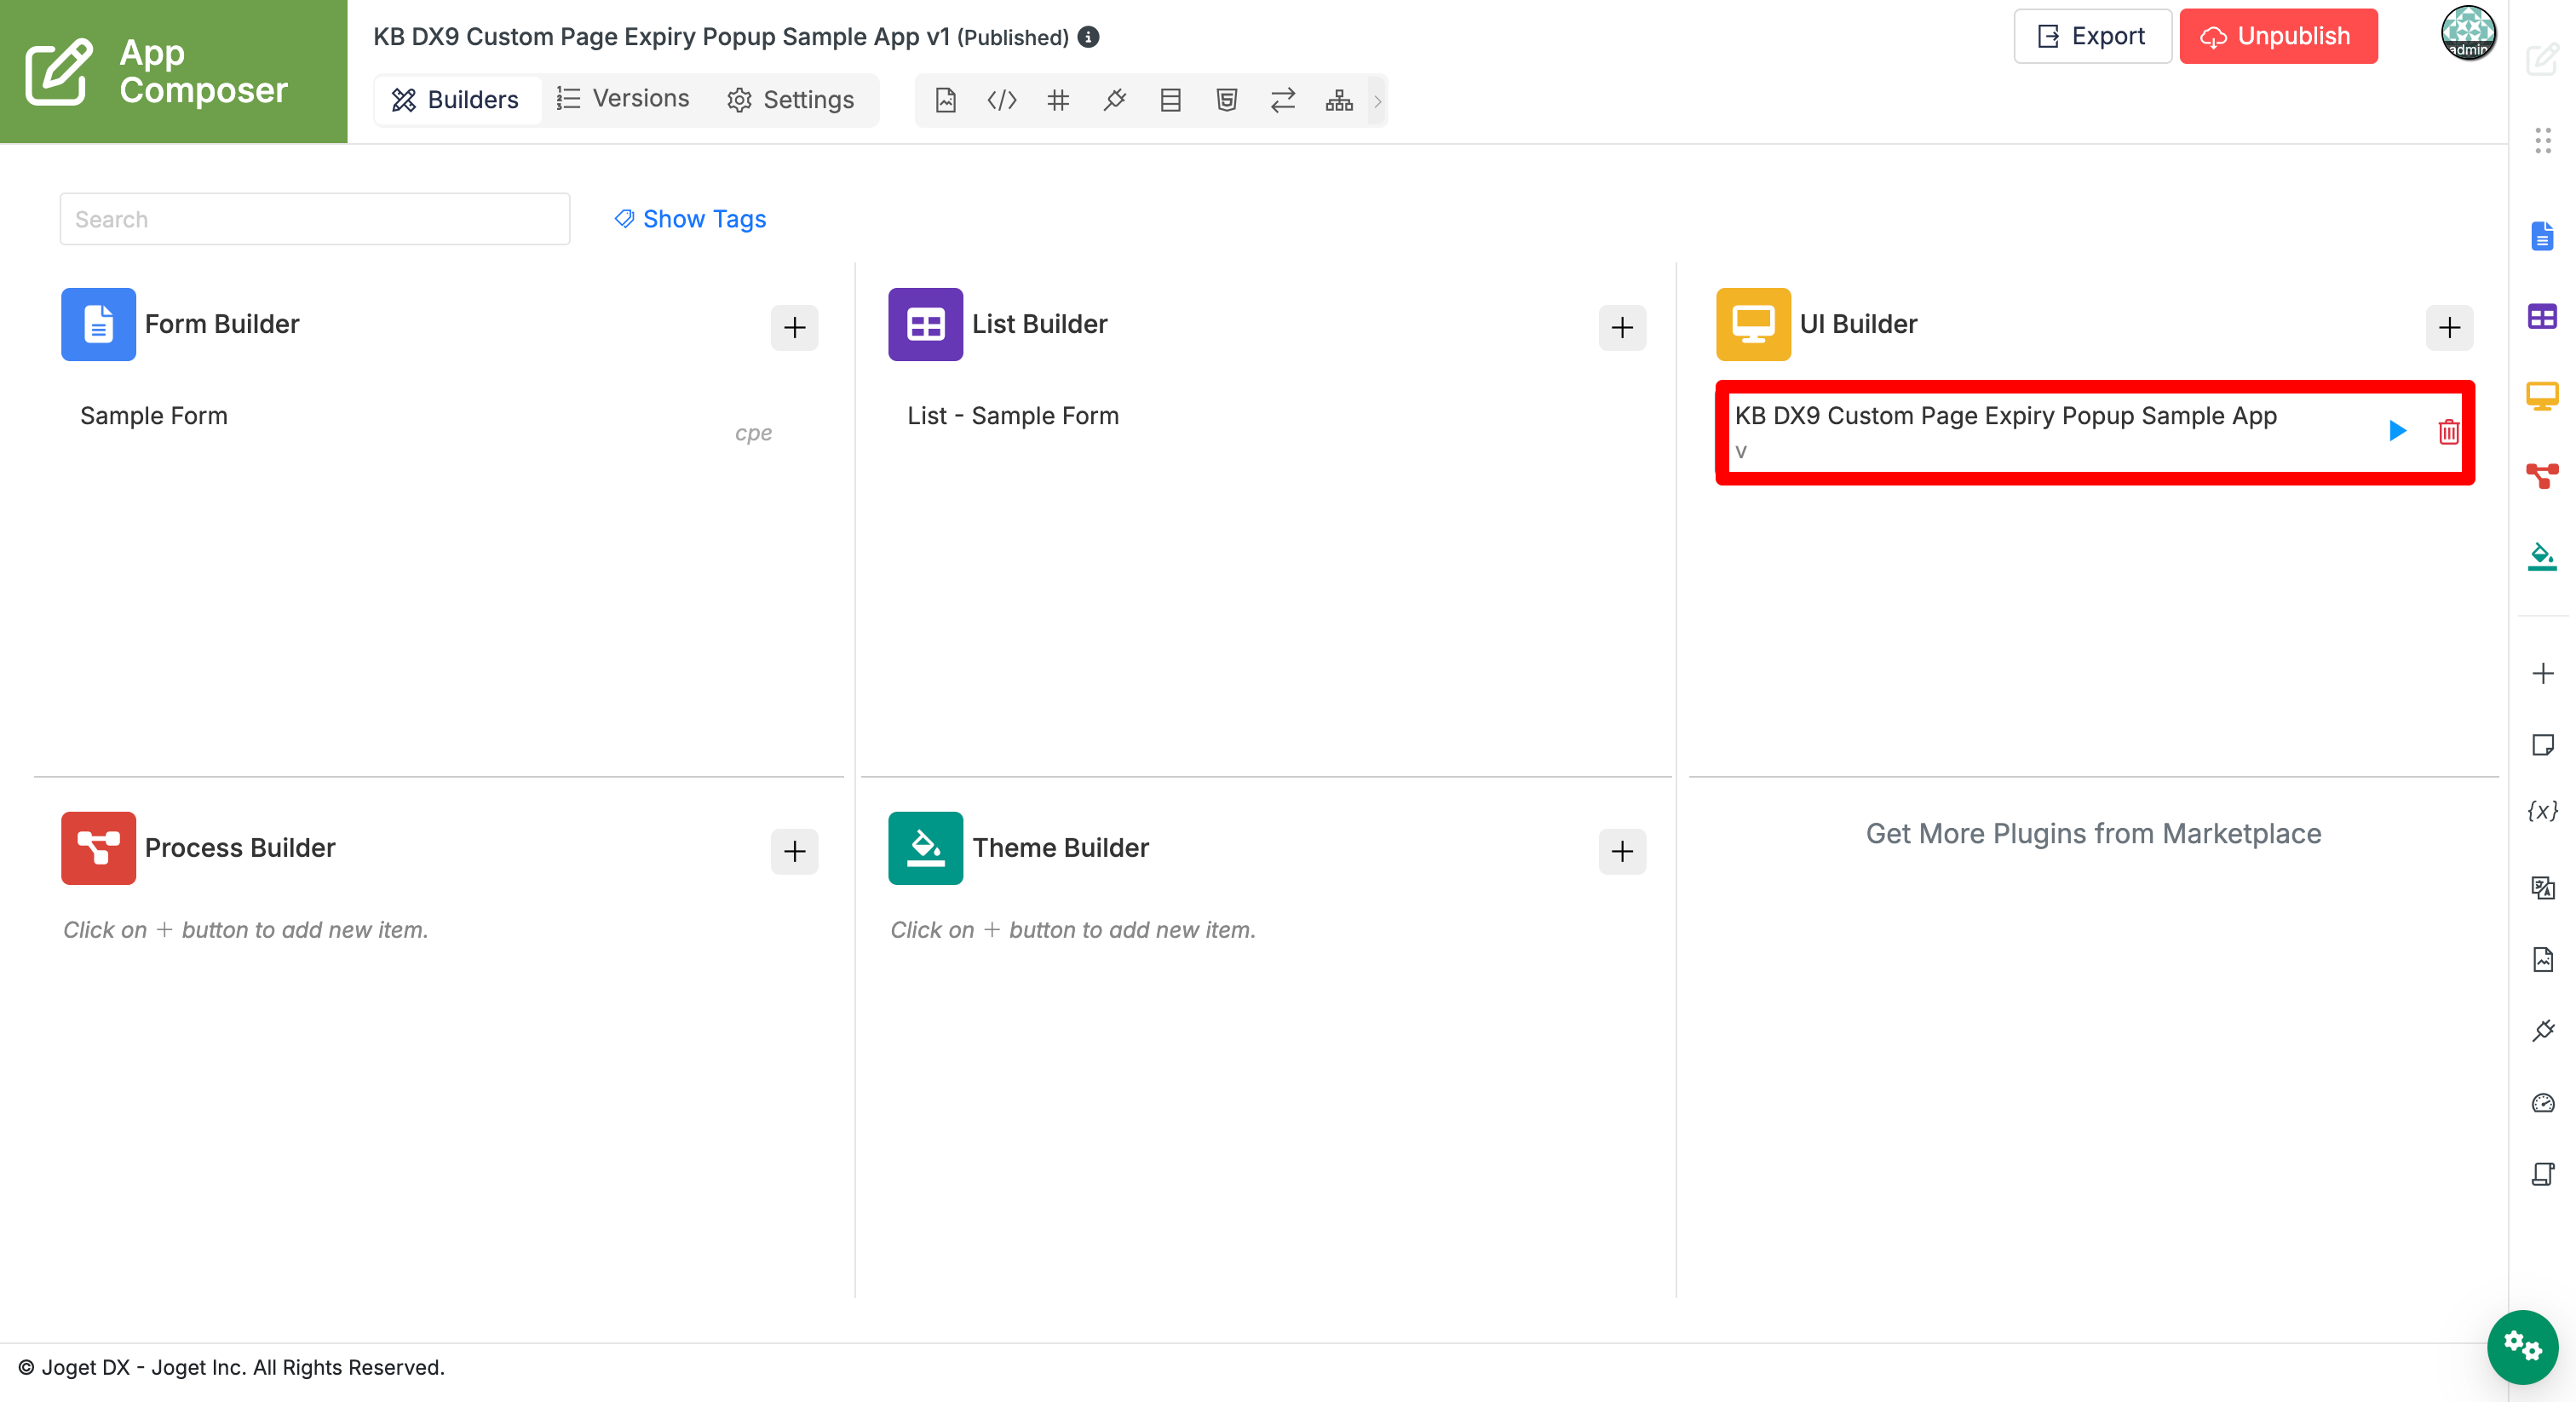
Task: Open the variable {x} sidebar icon
Action: (2542, 810)
